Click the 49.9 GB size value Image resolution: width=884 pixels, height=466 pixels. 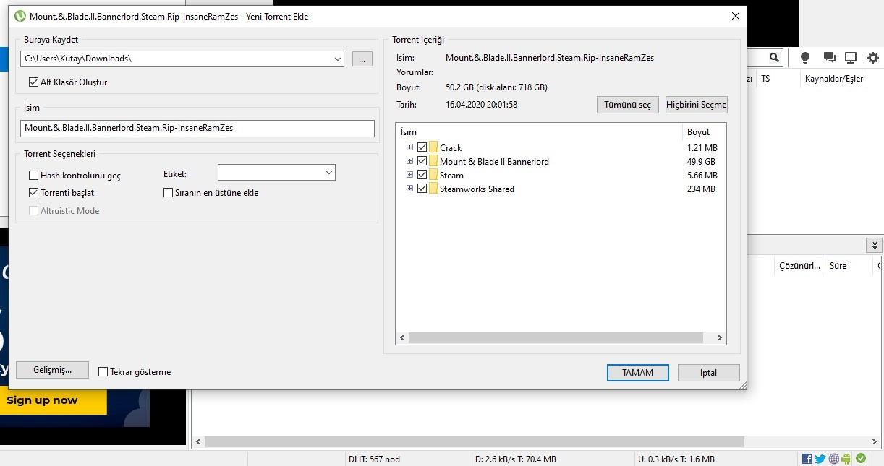coord(701,162)
